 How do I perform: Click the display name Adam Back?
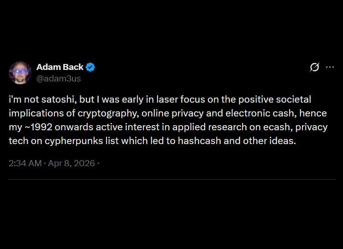click(x=60, y=67)
